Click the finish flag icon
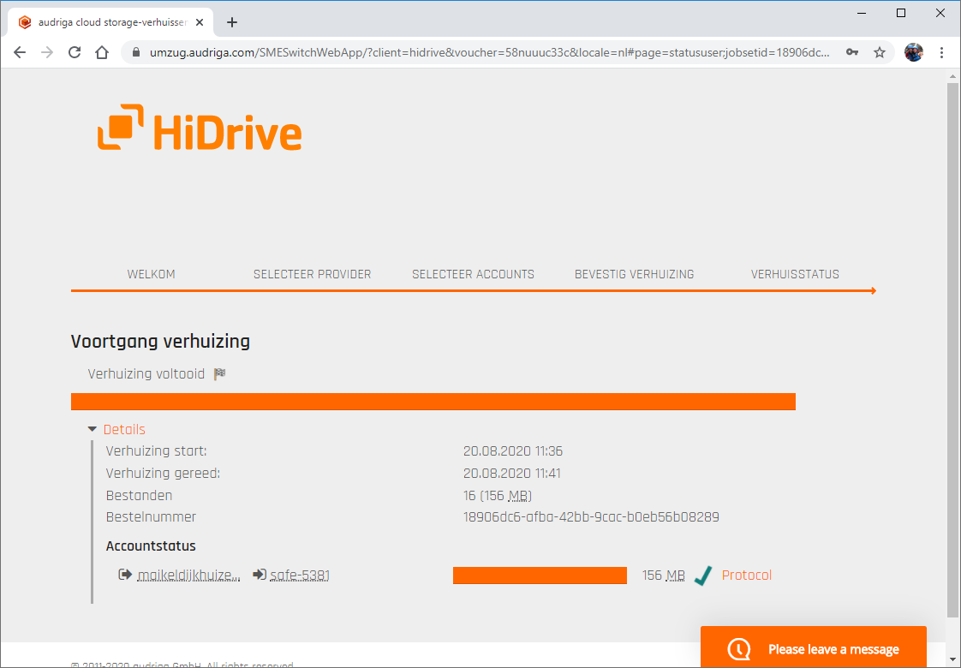The width and height of the screenshot is (961, 668). [x=219, y=374]
